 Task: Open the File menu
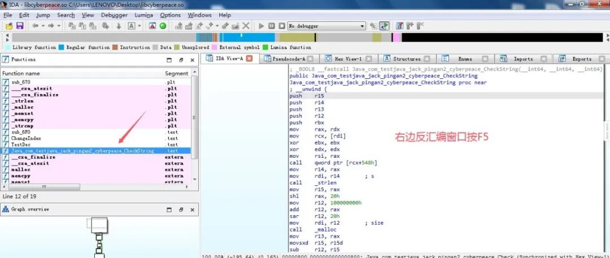(x=8, y=15)
